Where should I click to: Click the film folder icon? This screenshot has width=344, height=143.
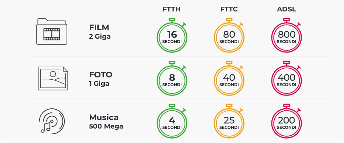pos(51,31)
